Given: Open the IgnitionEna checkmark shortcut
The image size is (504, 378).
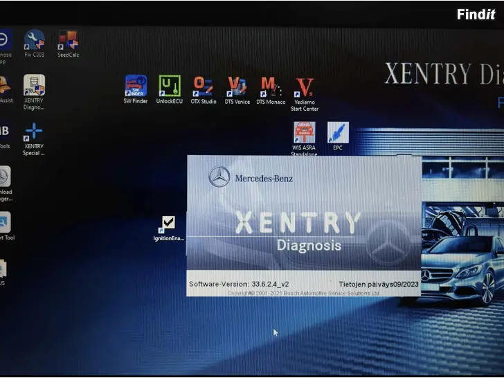Looking at the screenshot, I should point(168,224).
